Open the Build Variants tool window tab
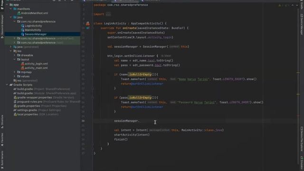Image resolution: width=304 pixels, height=171 pixels. pos(2,160)
